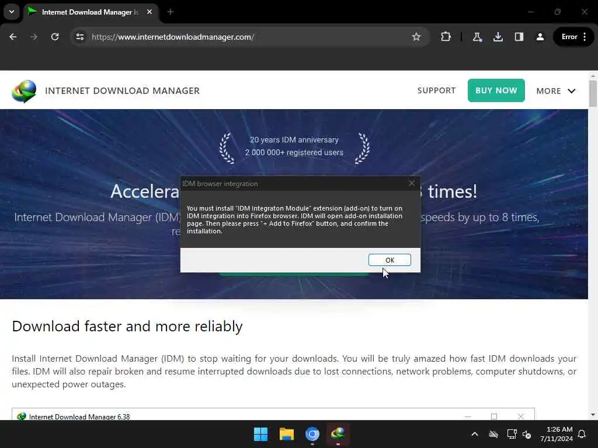
Task: Click OK in IDM browser integration dialog
Action: point(390,260)
